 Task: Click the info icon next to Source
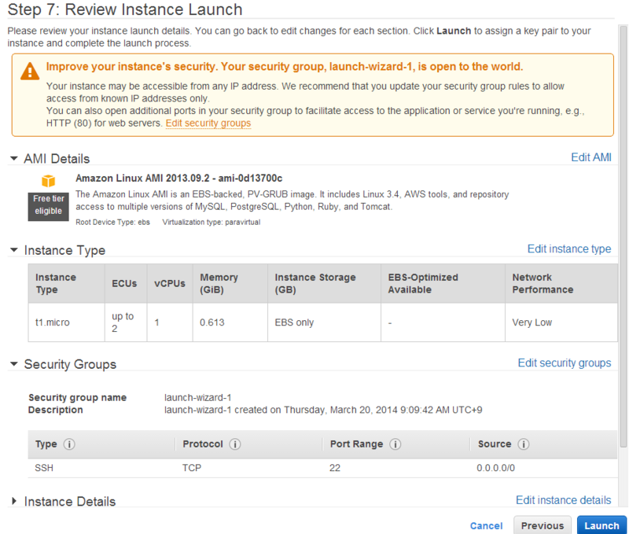coord(523,444)
